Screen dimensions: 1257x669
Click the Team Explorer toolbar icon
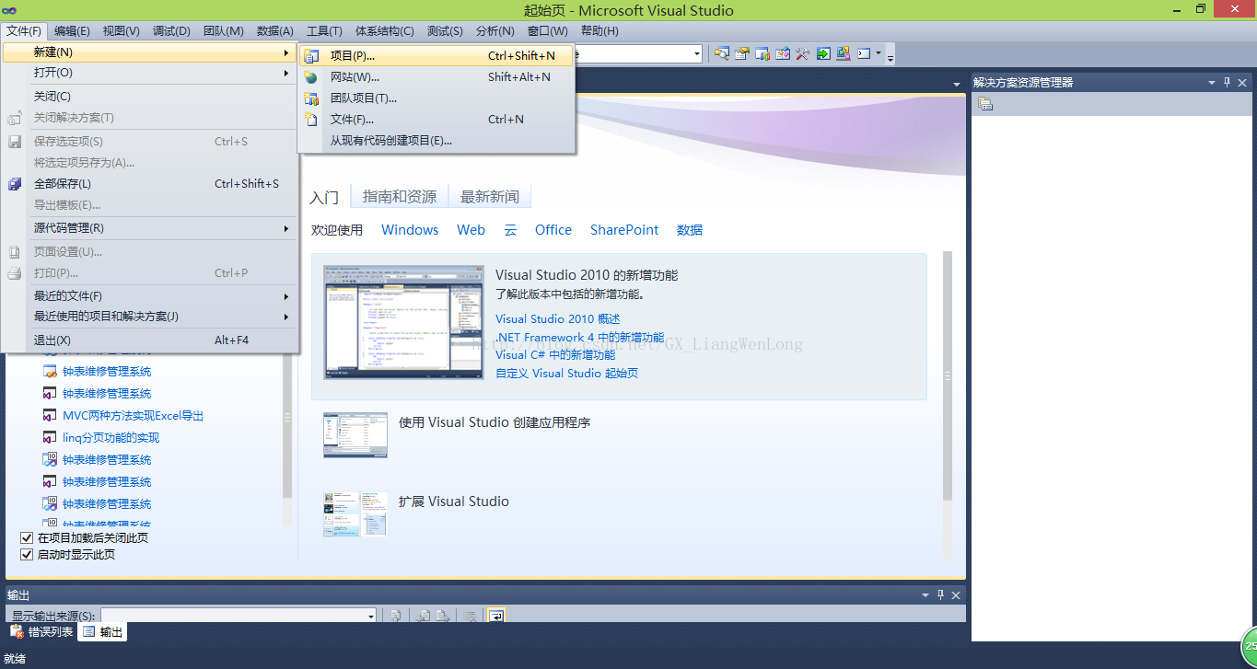coord(762,53)
